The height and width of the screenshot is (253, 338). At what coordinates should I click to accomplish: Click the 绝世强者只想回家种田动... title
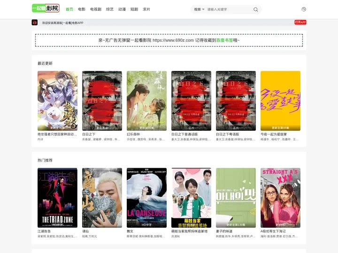[57, 134]
